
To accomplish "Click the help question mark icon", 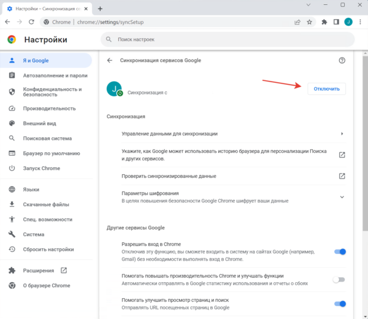I will tap(342, 60).
